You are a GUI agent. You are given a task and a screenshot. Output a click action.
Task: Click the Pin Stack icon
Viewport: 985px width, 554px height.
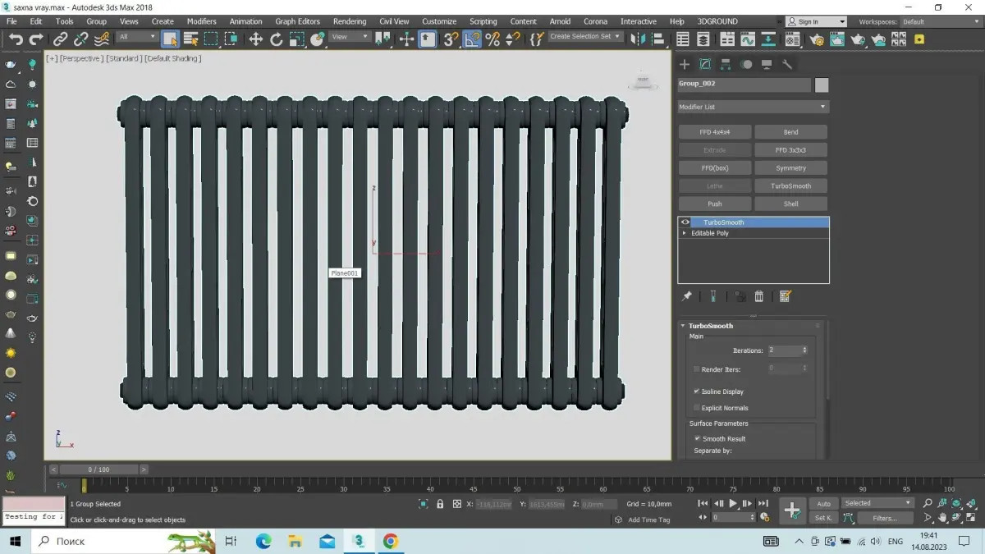click(687, 296)
